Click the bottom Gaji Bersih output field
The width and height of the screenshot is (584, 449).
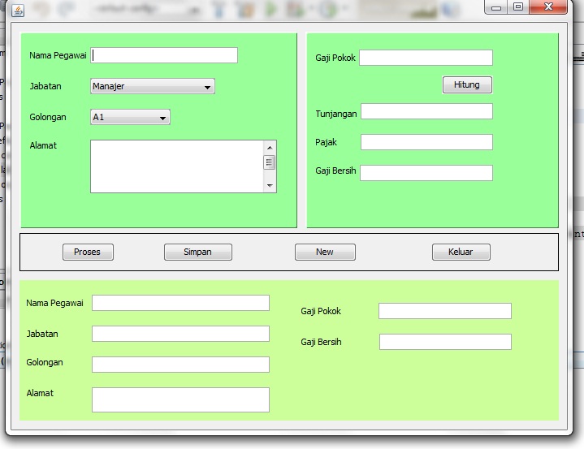coord(445,342)
